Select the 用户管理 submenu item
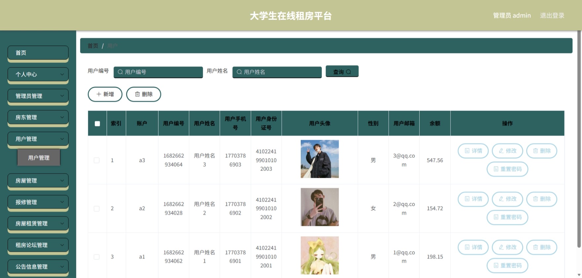This screenshot has width=582, height=278. (39, 157)
